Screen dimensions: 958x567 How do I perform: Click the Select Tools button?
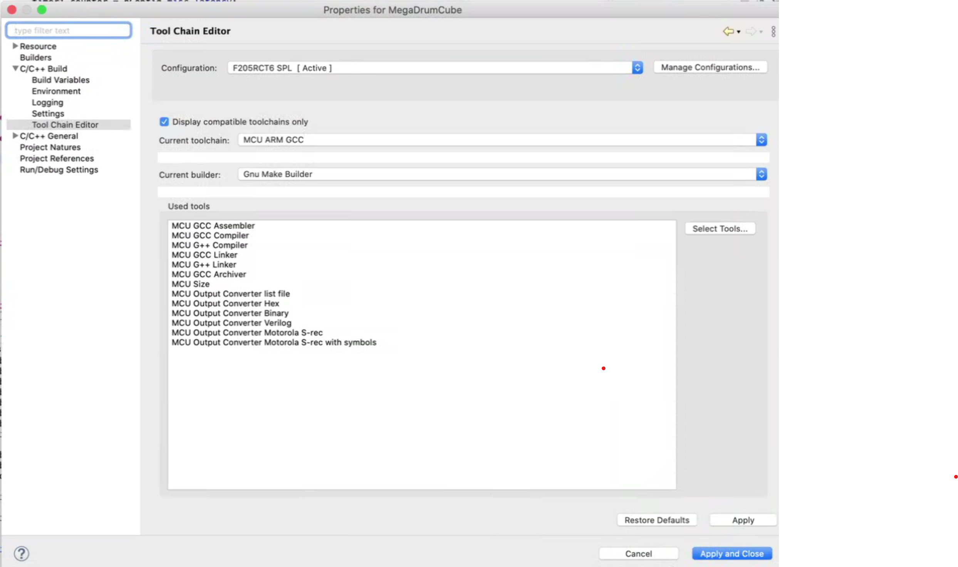pos(720,229)
